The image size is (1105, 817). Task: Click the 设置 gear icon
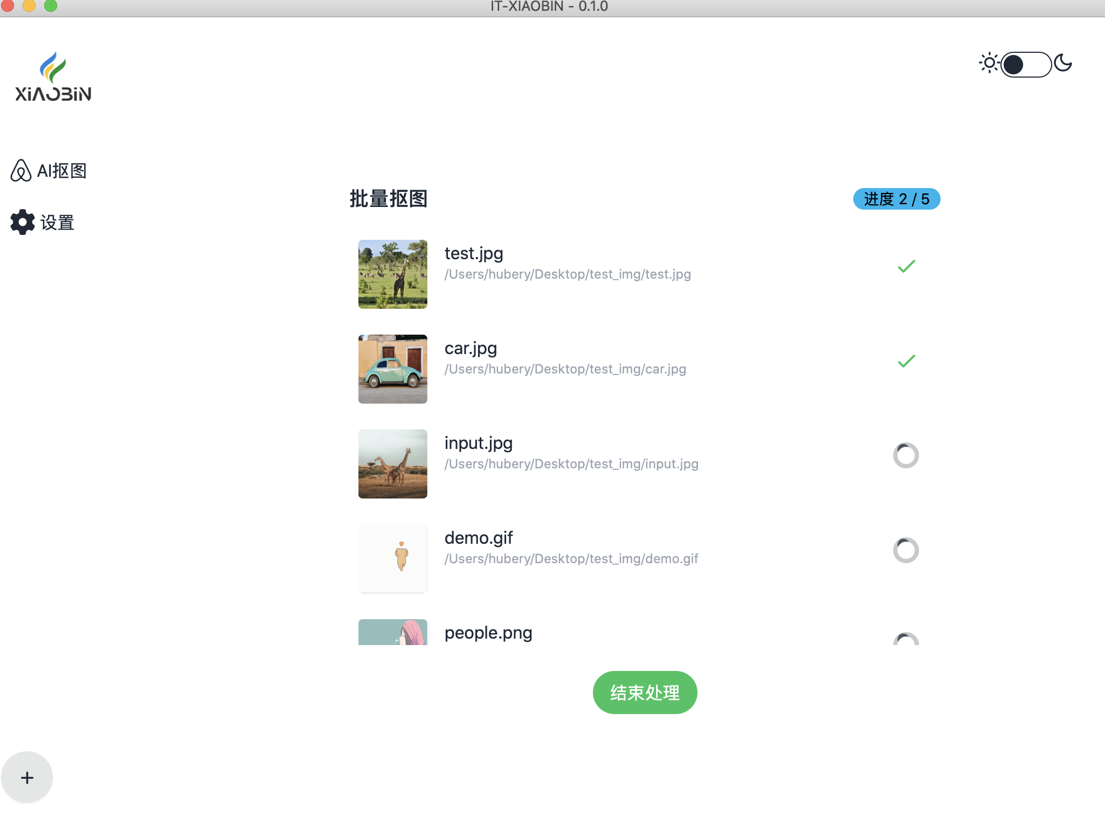[x=22, y=222]
